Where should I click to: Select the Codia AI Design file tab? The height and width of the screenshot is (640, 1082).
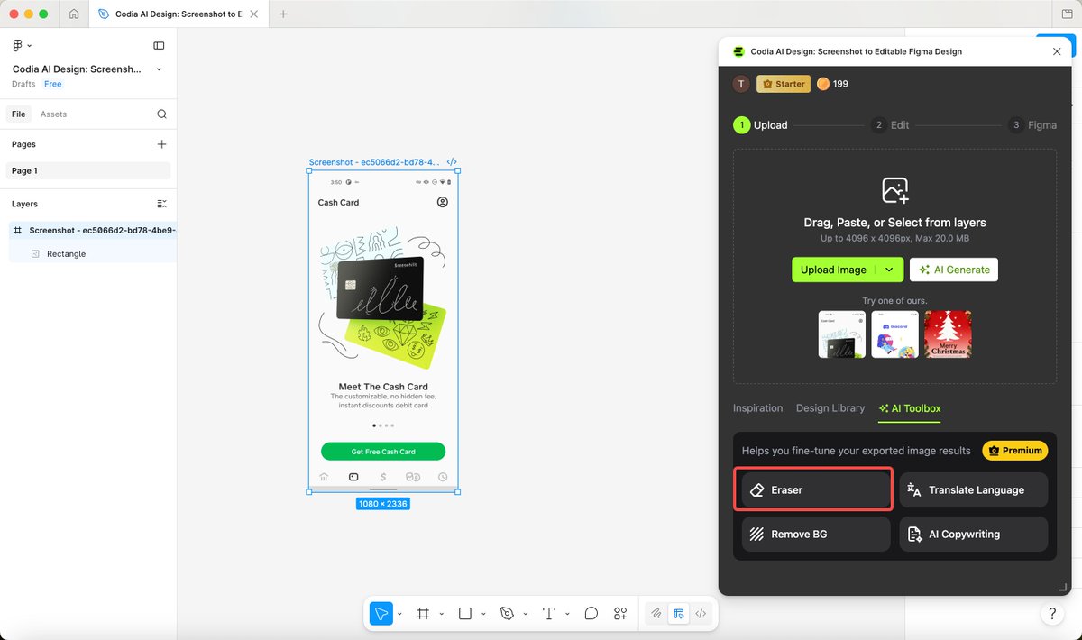[x=179, y=14]
